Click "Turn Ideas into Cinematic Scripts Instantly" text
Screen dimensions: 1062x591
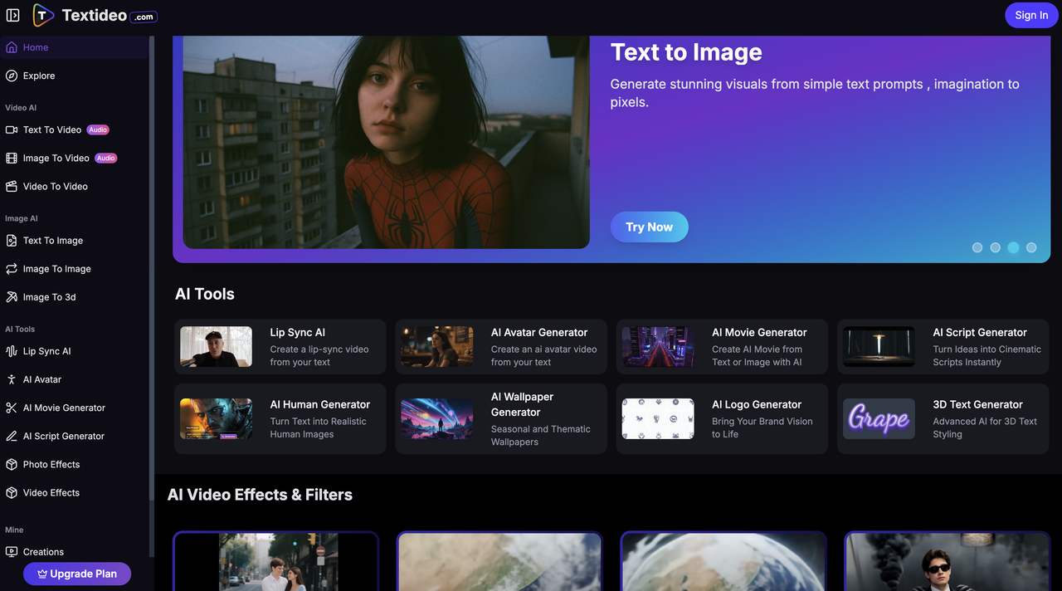[x=986, y=355]
